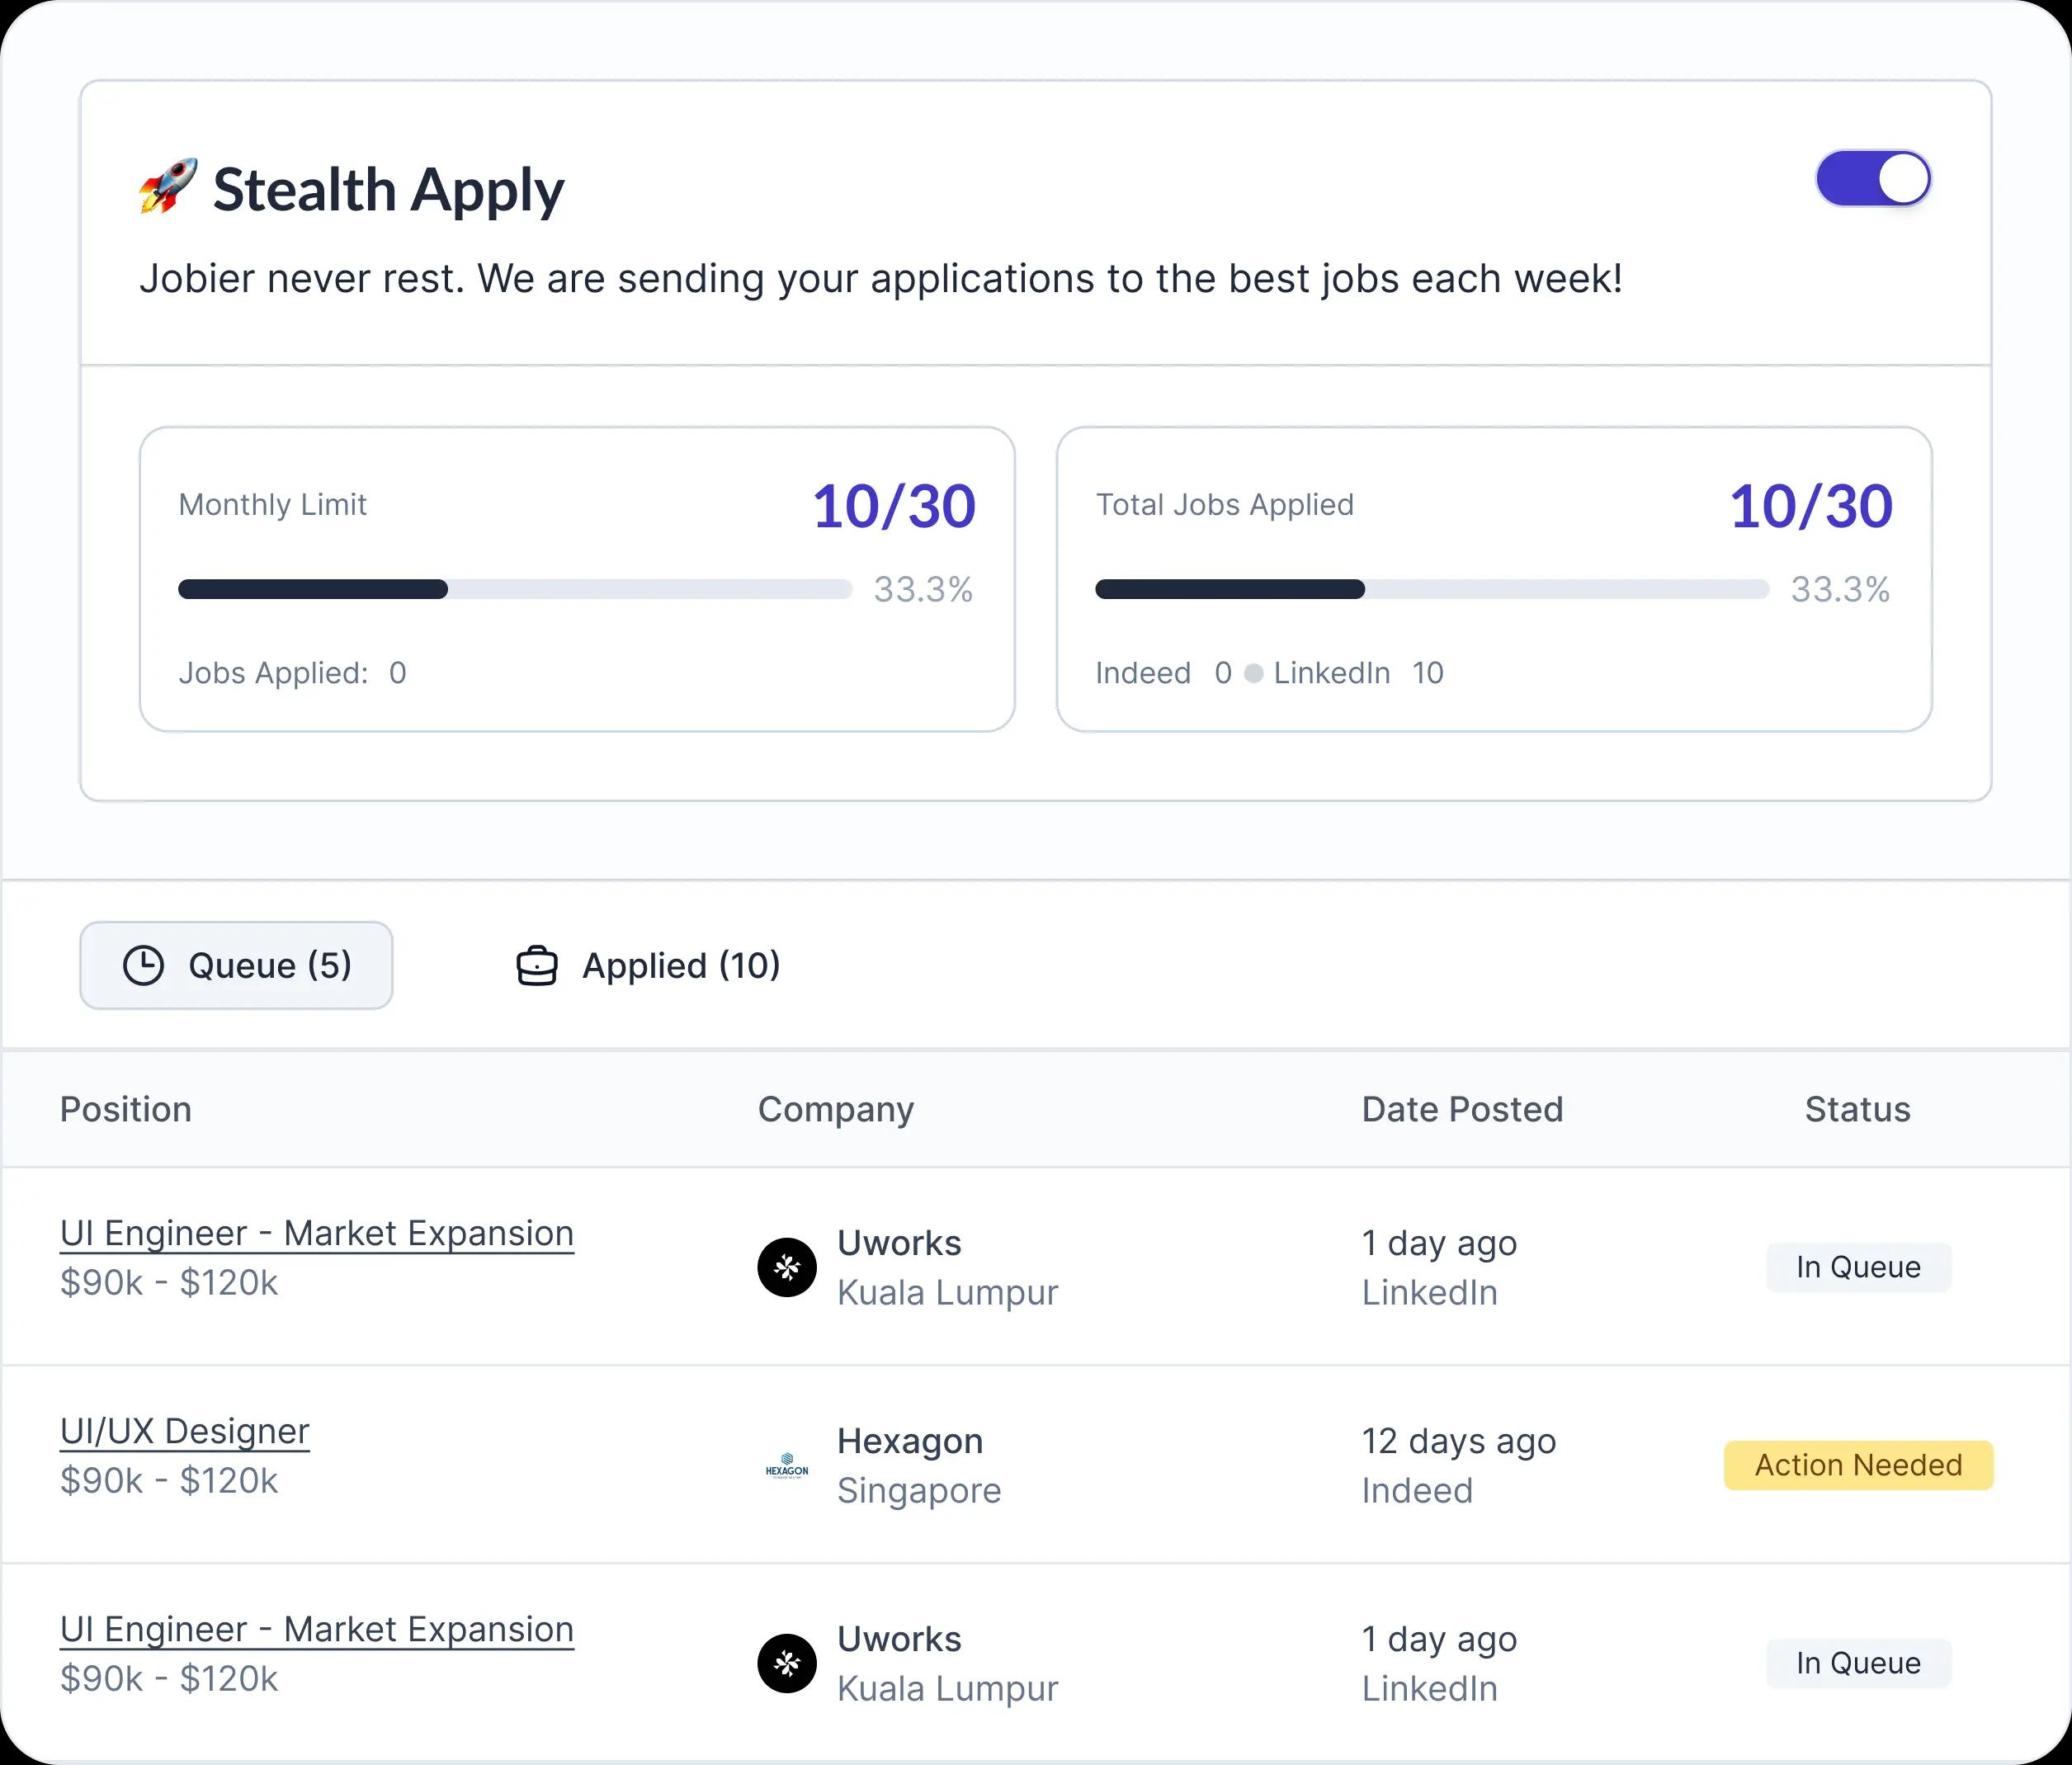Switch to the Applied (10) tab
Image resolution: width=2072 pixels, height=1765 pixels.
point(648,966)
